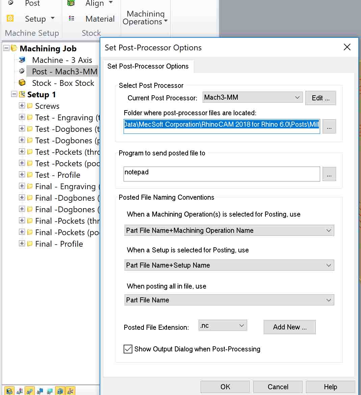Toggle Show Output Dialog when Post-Processing checkbox
This screenshot has width=361, height=395.
(x=128, y=349)
